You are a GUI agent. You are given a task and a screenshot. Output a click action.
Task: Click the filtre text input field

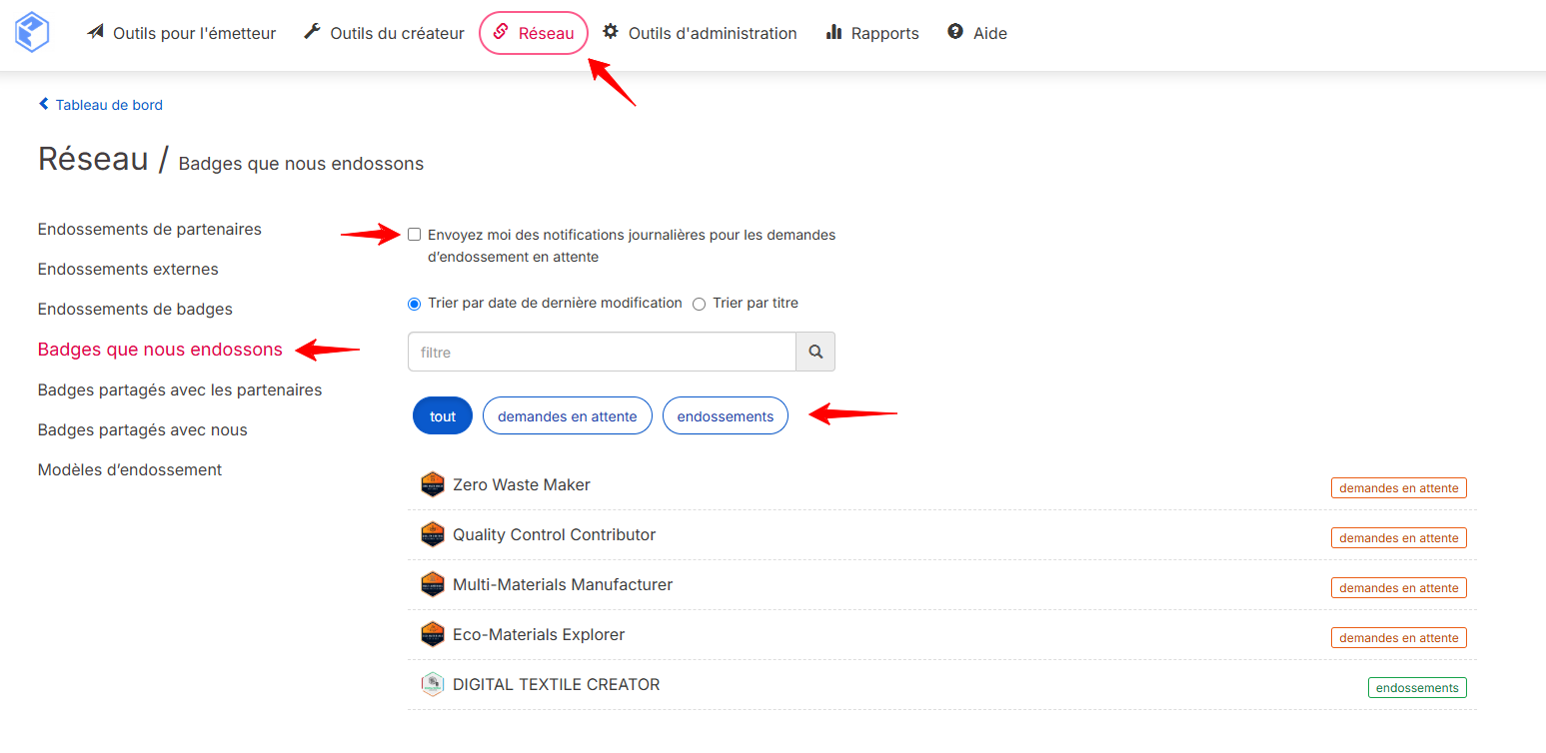[602, 352]
